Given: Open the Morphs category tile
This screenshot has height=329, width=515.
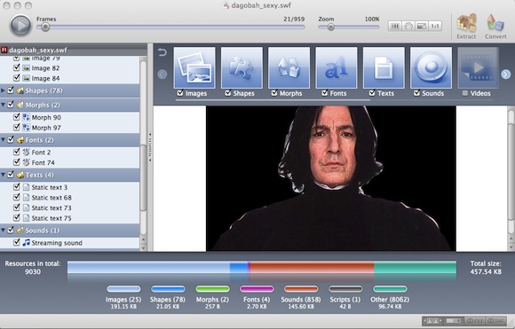Looking at the screenshot, I should click(289, 67).
